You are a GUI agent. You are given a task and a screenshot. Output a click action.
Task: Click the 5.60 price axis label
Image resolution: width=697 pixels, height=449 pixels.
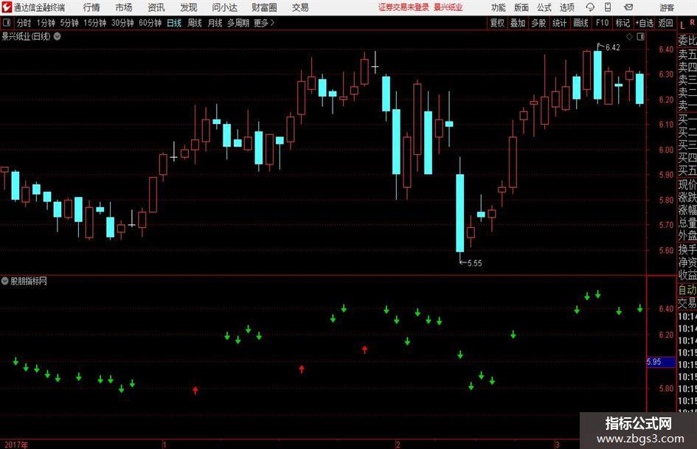click(666, 250)
